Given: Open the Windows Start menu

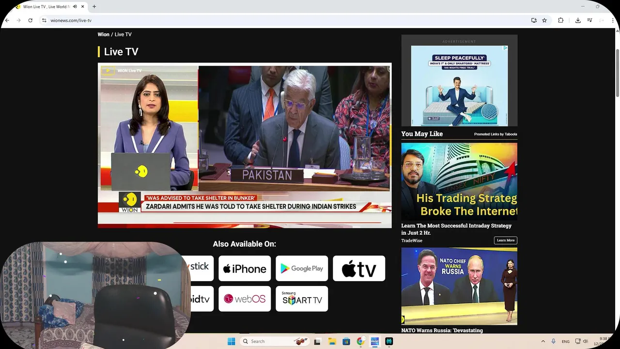Looking at the screenshot, I should [232, 341].
